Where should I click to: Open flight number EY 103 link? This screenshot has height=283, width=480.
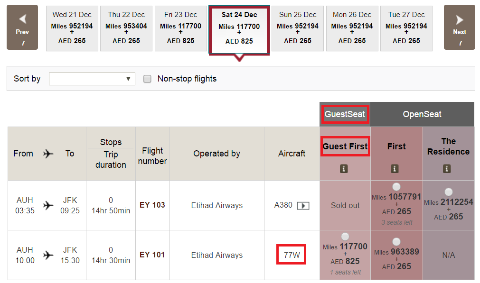152,205
